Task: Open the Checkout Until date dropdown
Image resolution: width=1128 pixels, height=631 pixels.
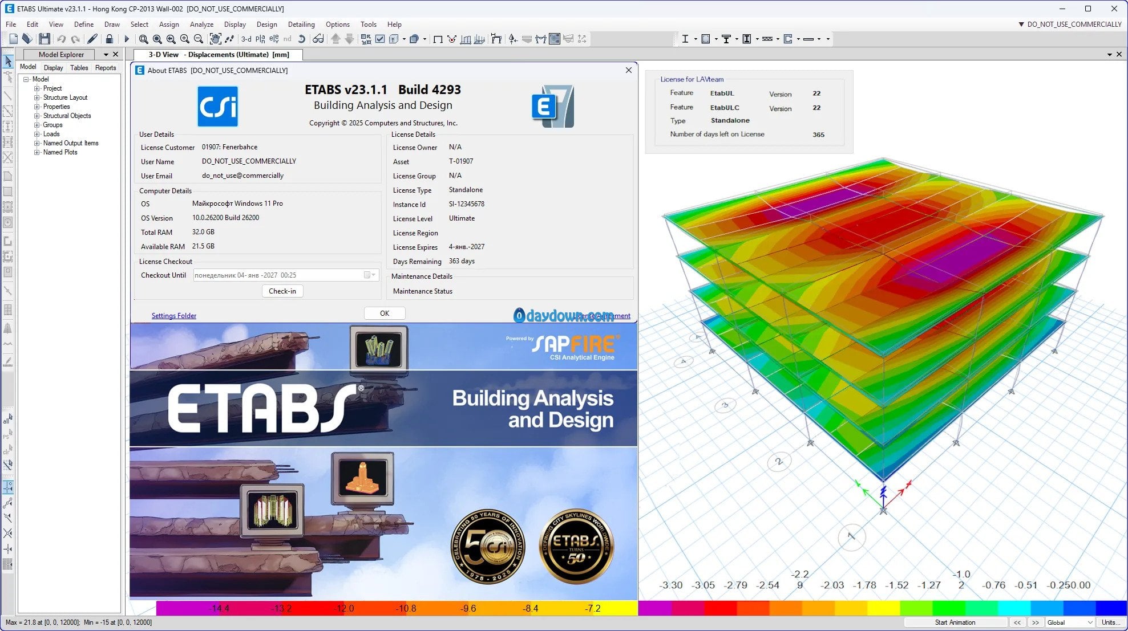Action: tap(374, 275)
